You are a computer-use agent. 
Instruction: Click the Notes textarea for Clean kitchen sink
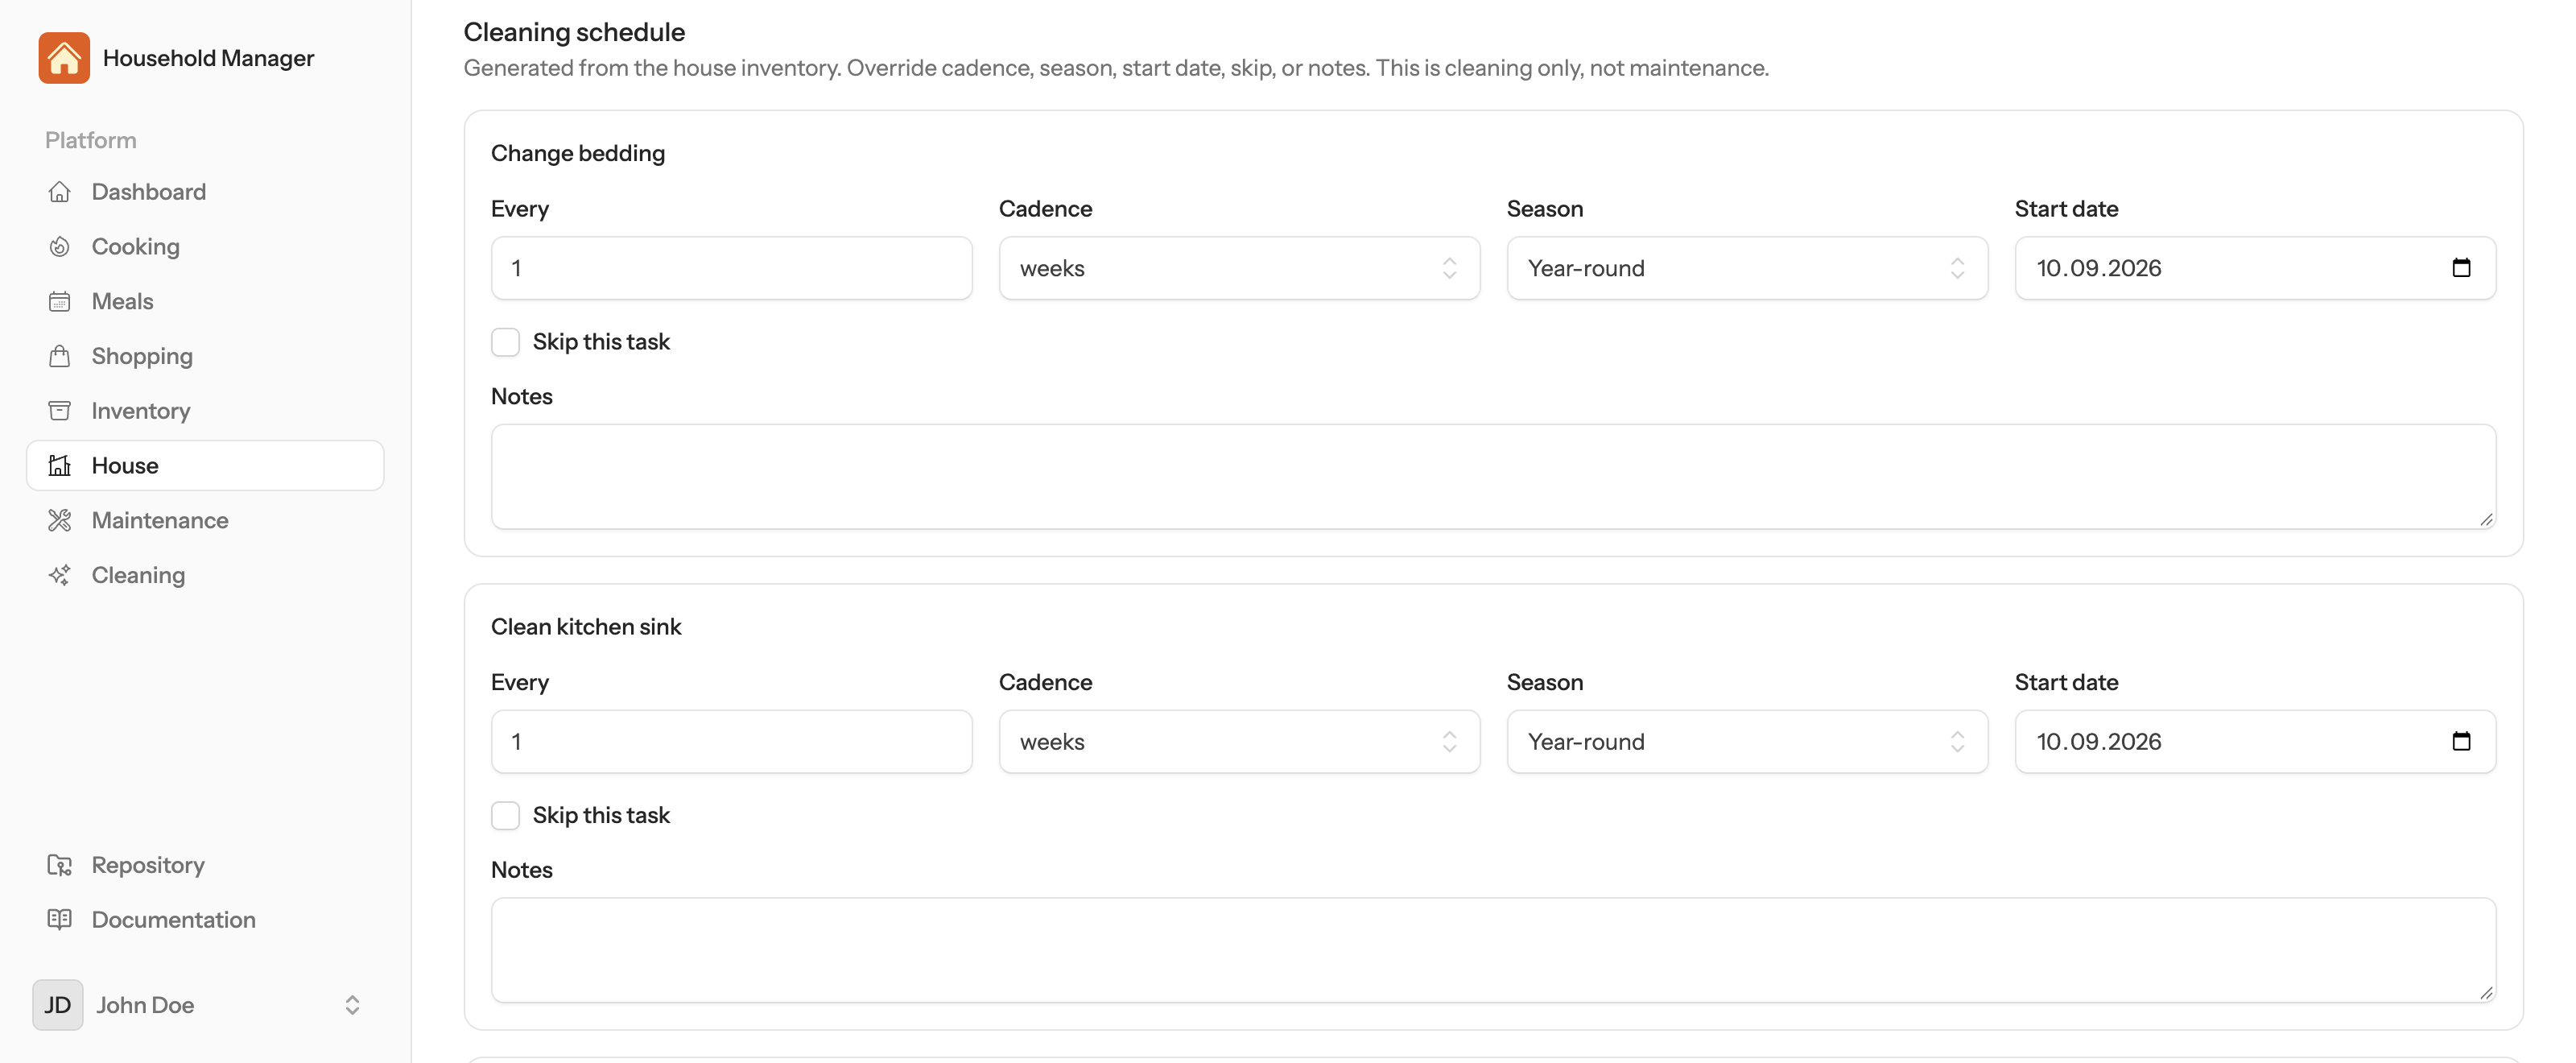pyautogui.click(x=1493, y=951)
